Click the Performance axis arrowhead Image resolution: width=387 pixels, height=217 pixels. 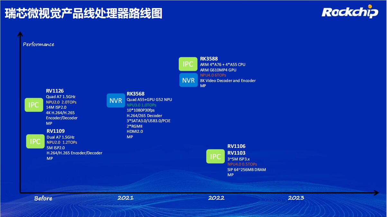(x=20, y=34)
